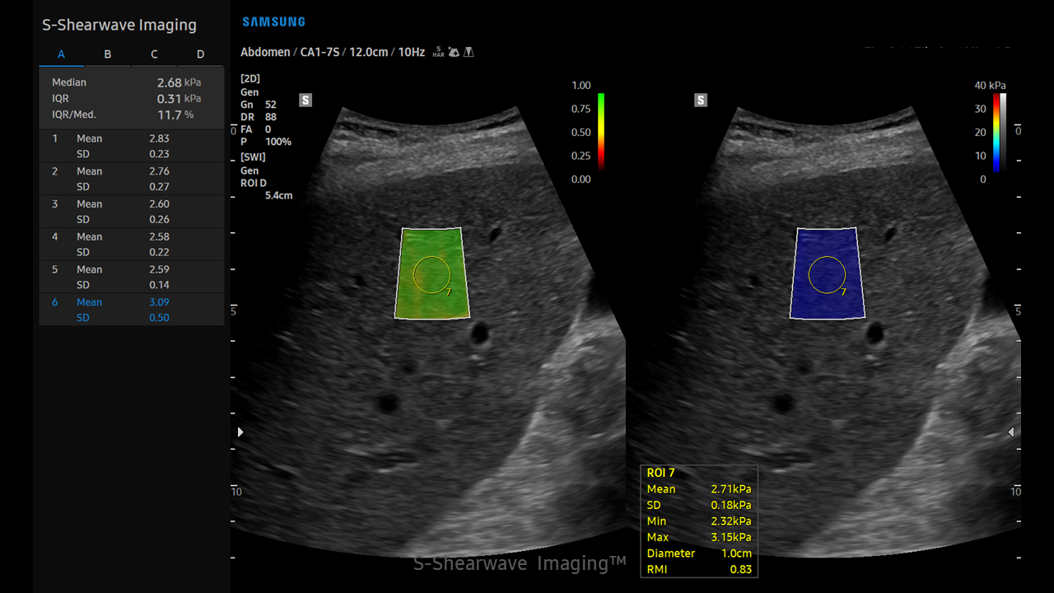Click the 40 kPa scale bar on right
Viewport: 1054px width, 593px height.
(x=995, y=132)
